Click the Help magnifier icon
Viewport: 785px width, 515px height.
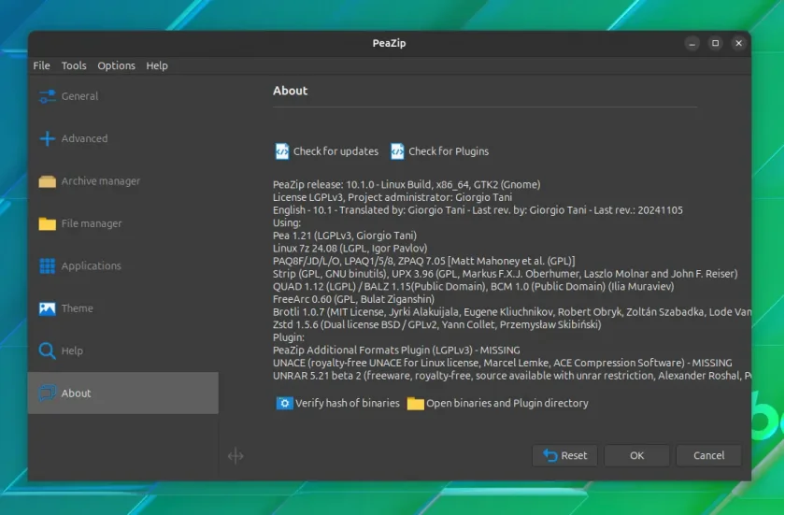(47, 350)
